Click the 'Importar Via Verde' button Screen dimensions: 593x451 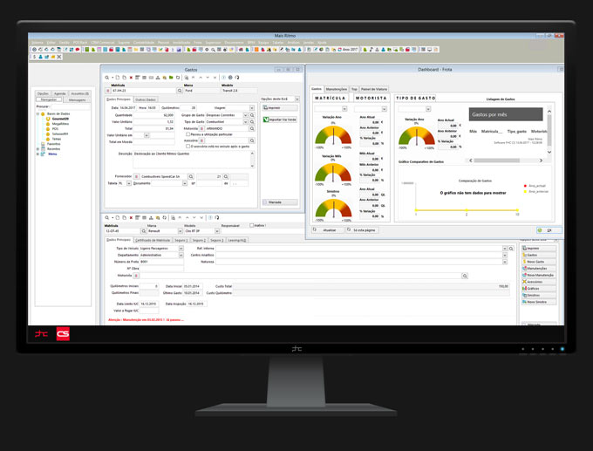point(280,119)
